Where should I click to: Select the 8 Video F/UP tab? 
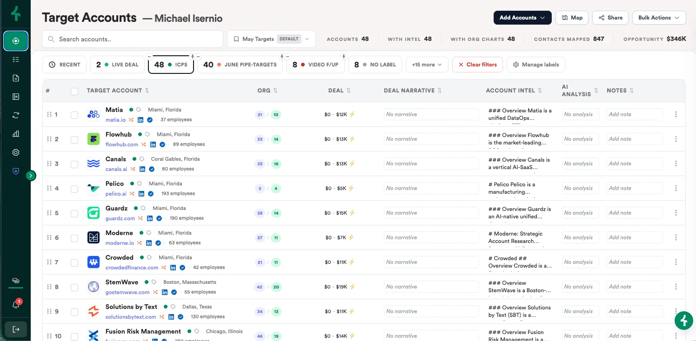pyautogui.click(x=315, y=65)
